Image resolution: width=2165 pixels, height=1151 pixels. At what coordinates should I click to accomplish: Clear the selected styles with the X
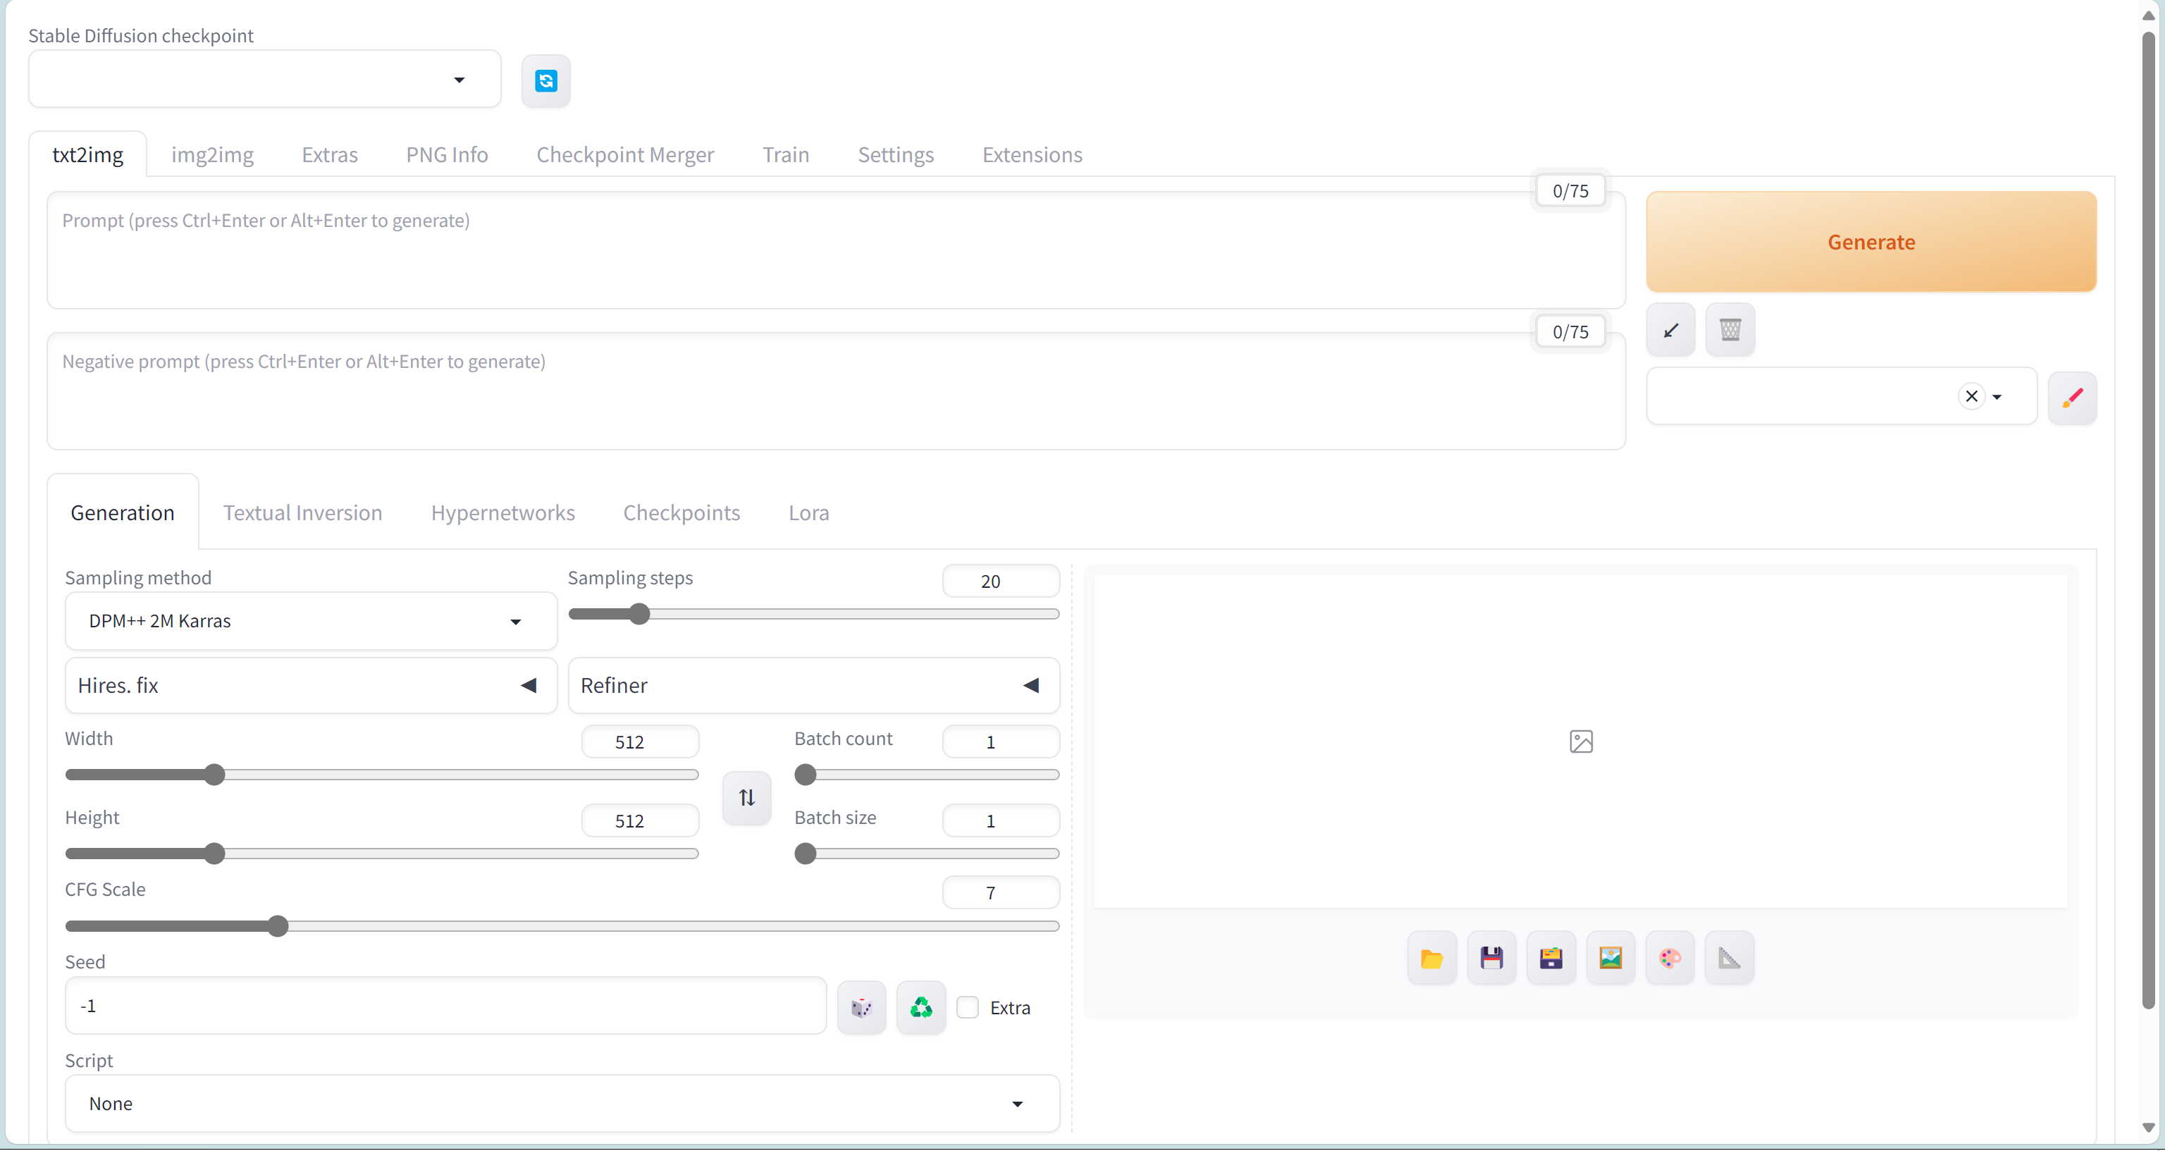1971,396
